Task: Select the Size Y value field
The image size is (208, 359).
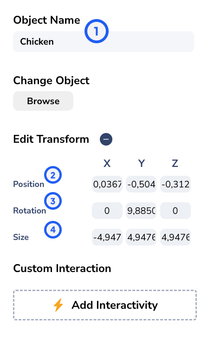Action: point(141,237)
